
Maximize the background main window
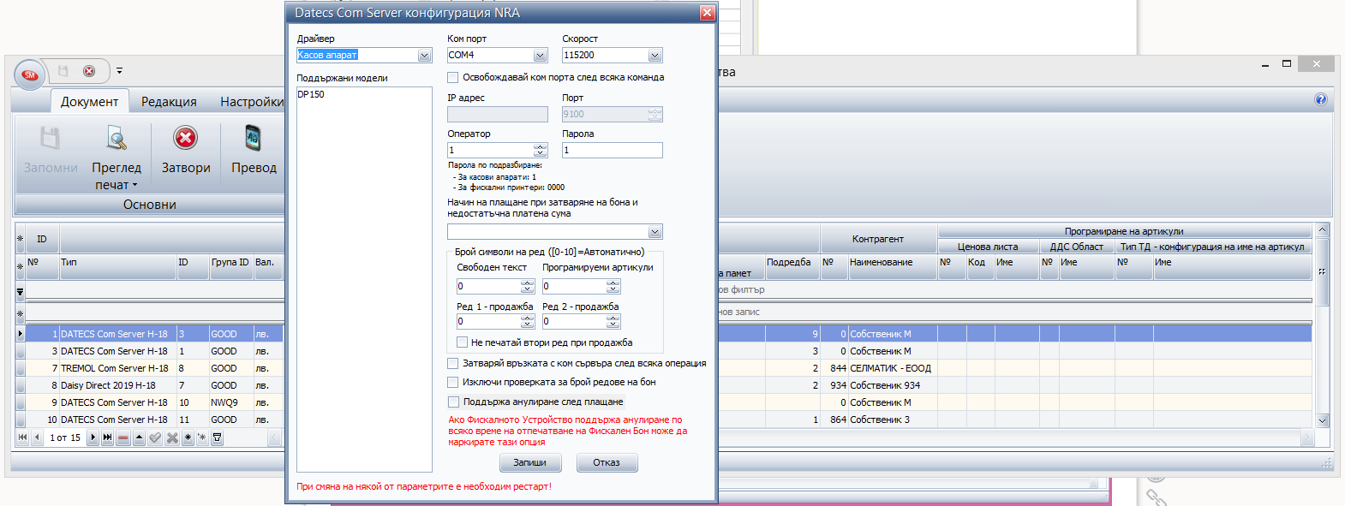click(1286, 63)
